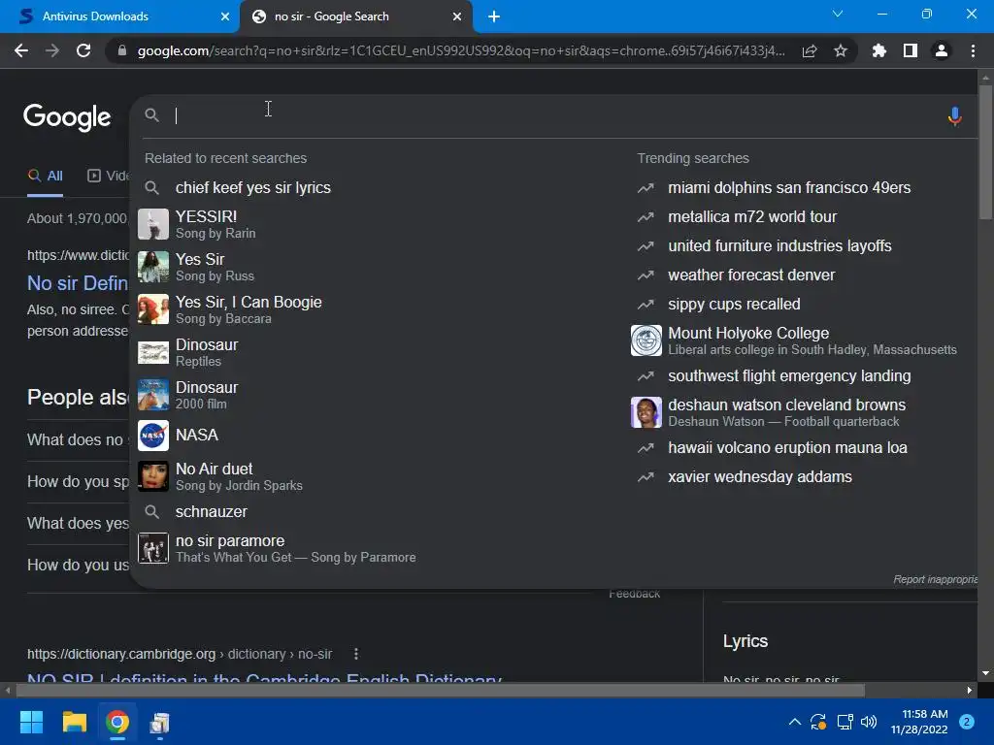The height and width of the screenshot is (745, 994).
Task: Close the Antivirus Downloads tab
Action: coord(225,16)
